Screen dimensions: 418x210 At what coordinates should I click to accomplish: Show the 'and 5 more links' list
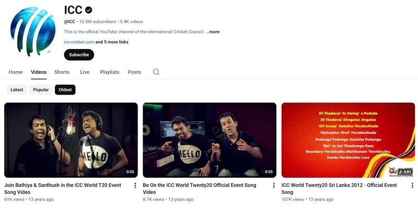coord(112,42)
